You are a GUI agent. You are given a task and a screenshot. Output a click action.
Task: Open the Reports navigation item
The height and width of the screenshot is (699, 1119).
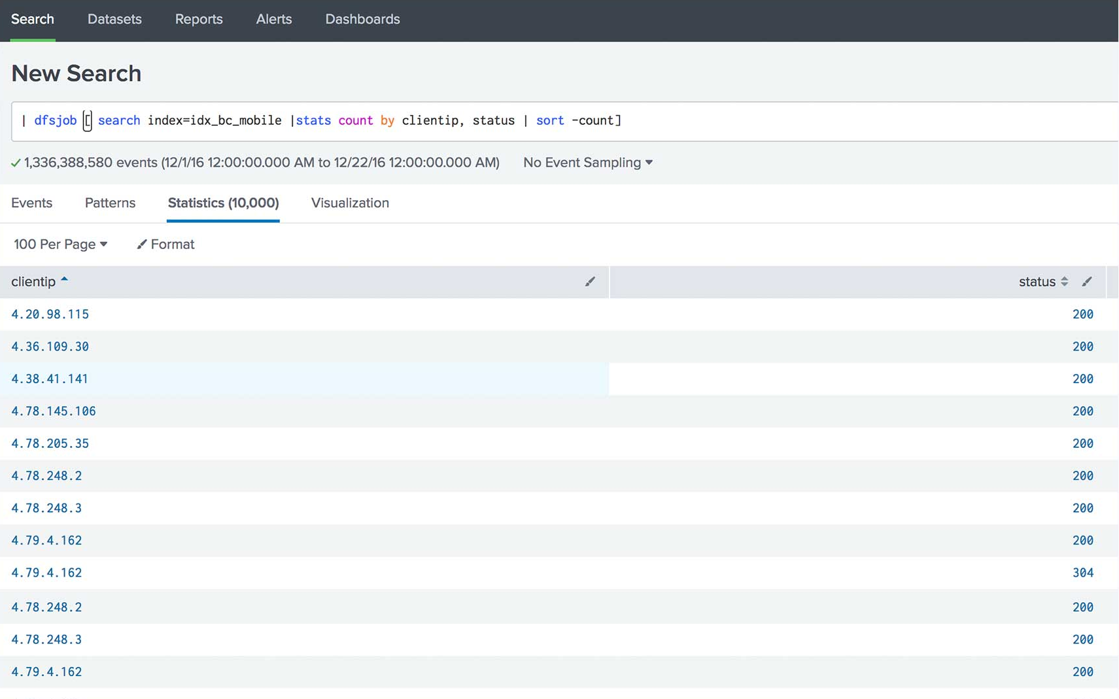(199, 20)
